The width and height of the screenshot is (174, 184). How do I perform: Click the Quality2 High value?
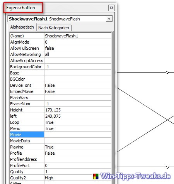point(78,178)
